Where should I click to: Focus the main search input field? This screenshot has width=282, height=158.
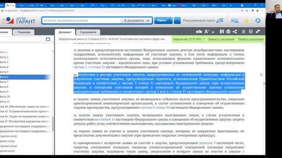point(81,21)
